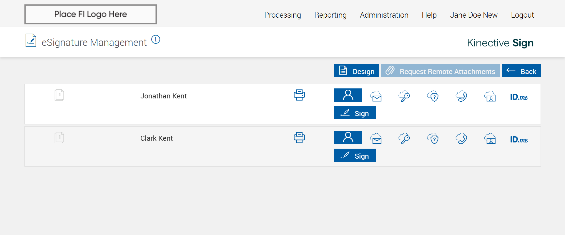Open the eSignature Management info icon
Viewport: 565px width, 235px height.
[156, 39]
